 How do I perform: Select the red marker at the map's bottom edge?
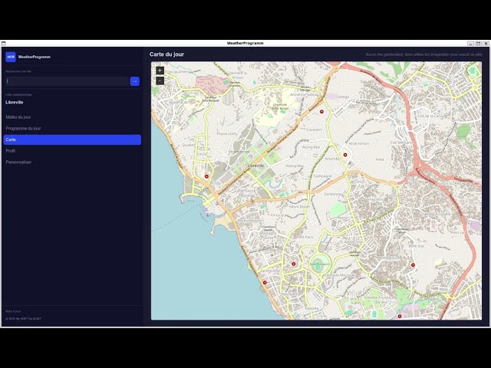tap(400, 317)
